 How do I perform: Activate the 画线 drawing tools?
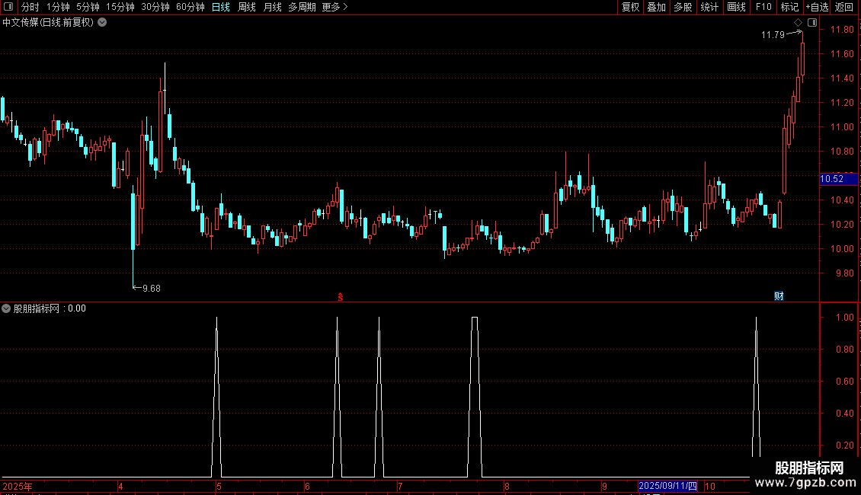click(x=736, y=7)
